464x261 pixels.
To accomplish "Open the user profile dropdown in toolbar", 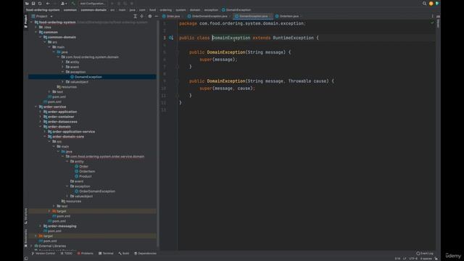I will (x=64, y=4).
